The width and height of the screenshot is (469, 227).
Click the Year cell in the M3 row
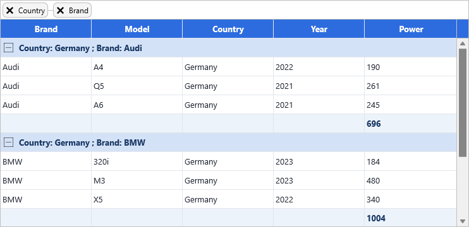[x=319, y=180]
